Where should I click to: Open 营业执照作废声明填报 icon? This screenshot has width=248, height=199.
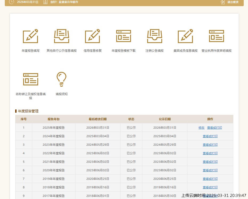pyautogui.click(x=216, y=36)
